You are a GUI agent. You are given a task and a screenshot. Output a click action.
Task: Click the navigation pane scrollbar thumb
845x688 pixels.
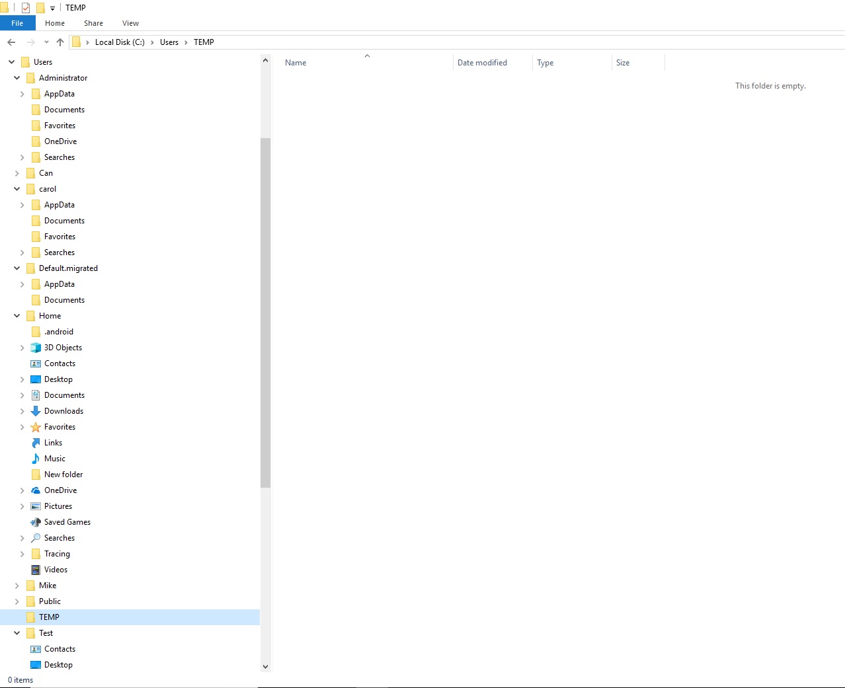point(266,313)
